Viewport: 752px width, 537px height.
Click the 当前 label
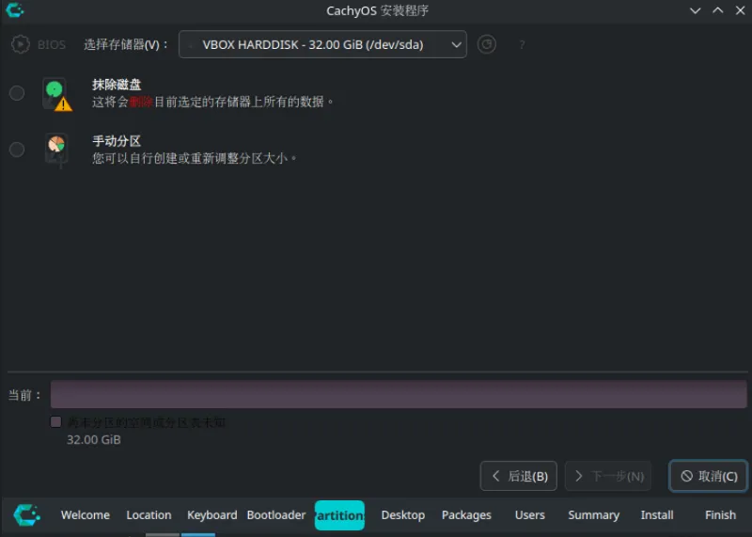click(x=24, y=395)
